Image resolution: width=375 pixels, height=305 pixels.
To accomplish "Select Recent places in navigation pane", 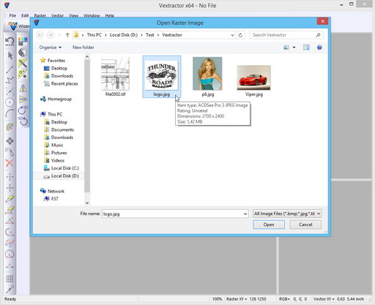I will [64, 83].
